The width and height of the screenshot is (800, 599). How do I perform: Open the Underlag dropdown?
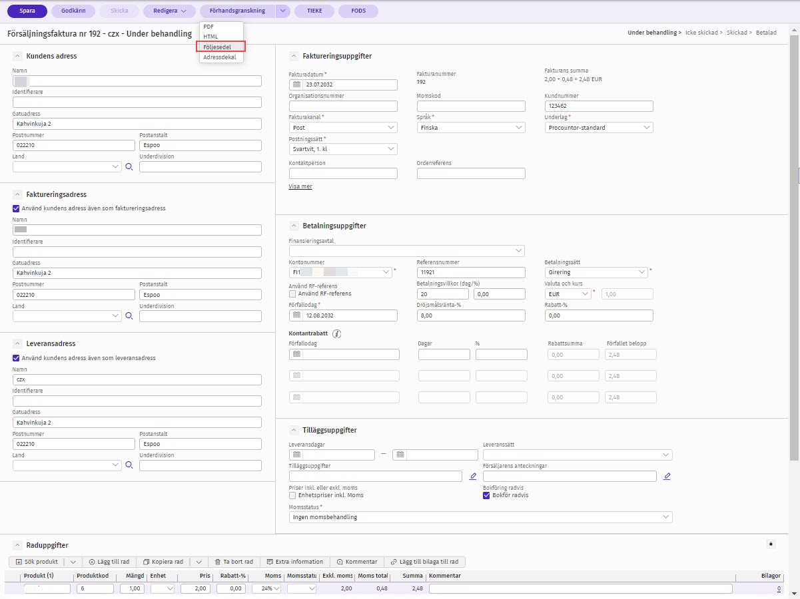click(599, 128)
